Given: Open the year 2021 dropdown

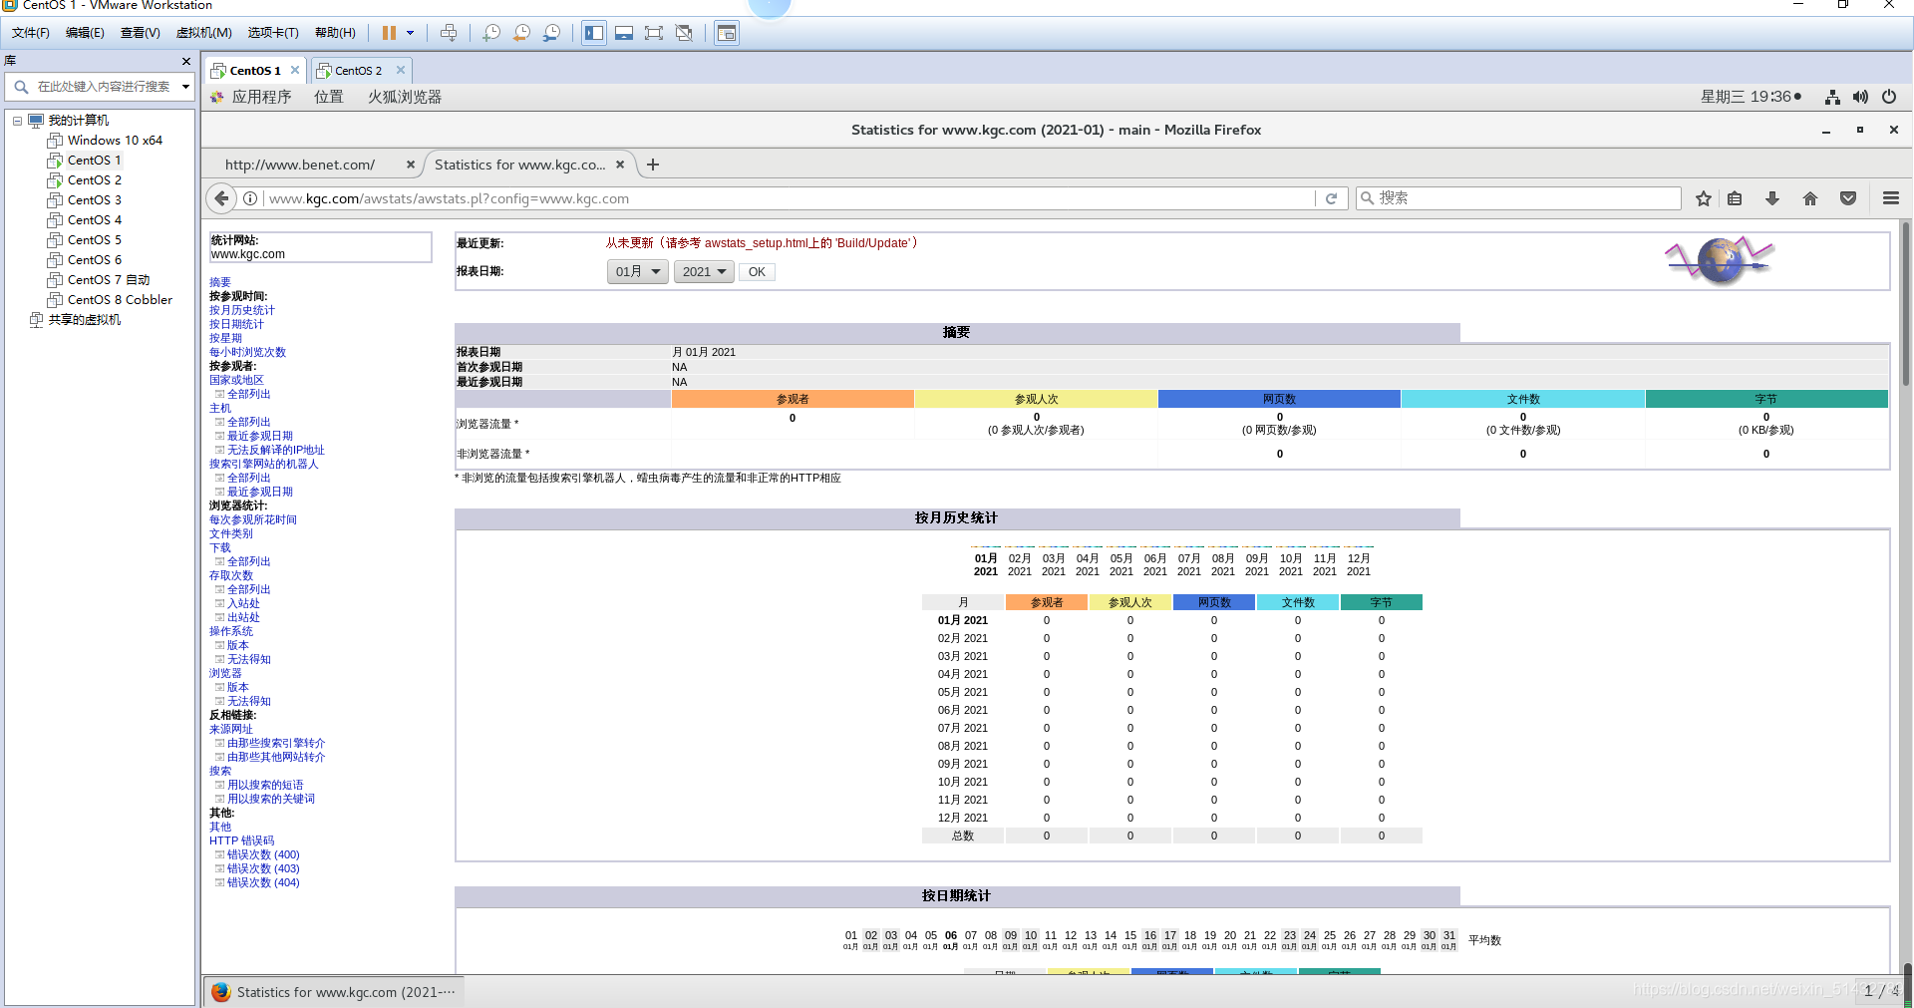Looking at the screenshot, I should point(704,271).
